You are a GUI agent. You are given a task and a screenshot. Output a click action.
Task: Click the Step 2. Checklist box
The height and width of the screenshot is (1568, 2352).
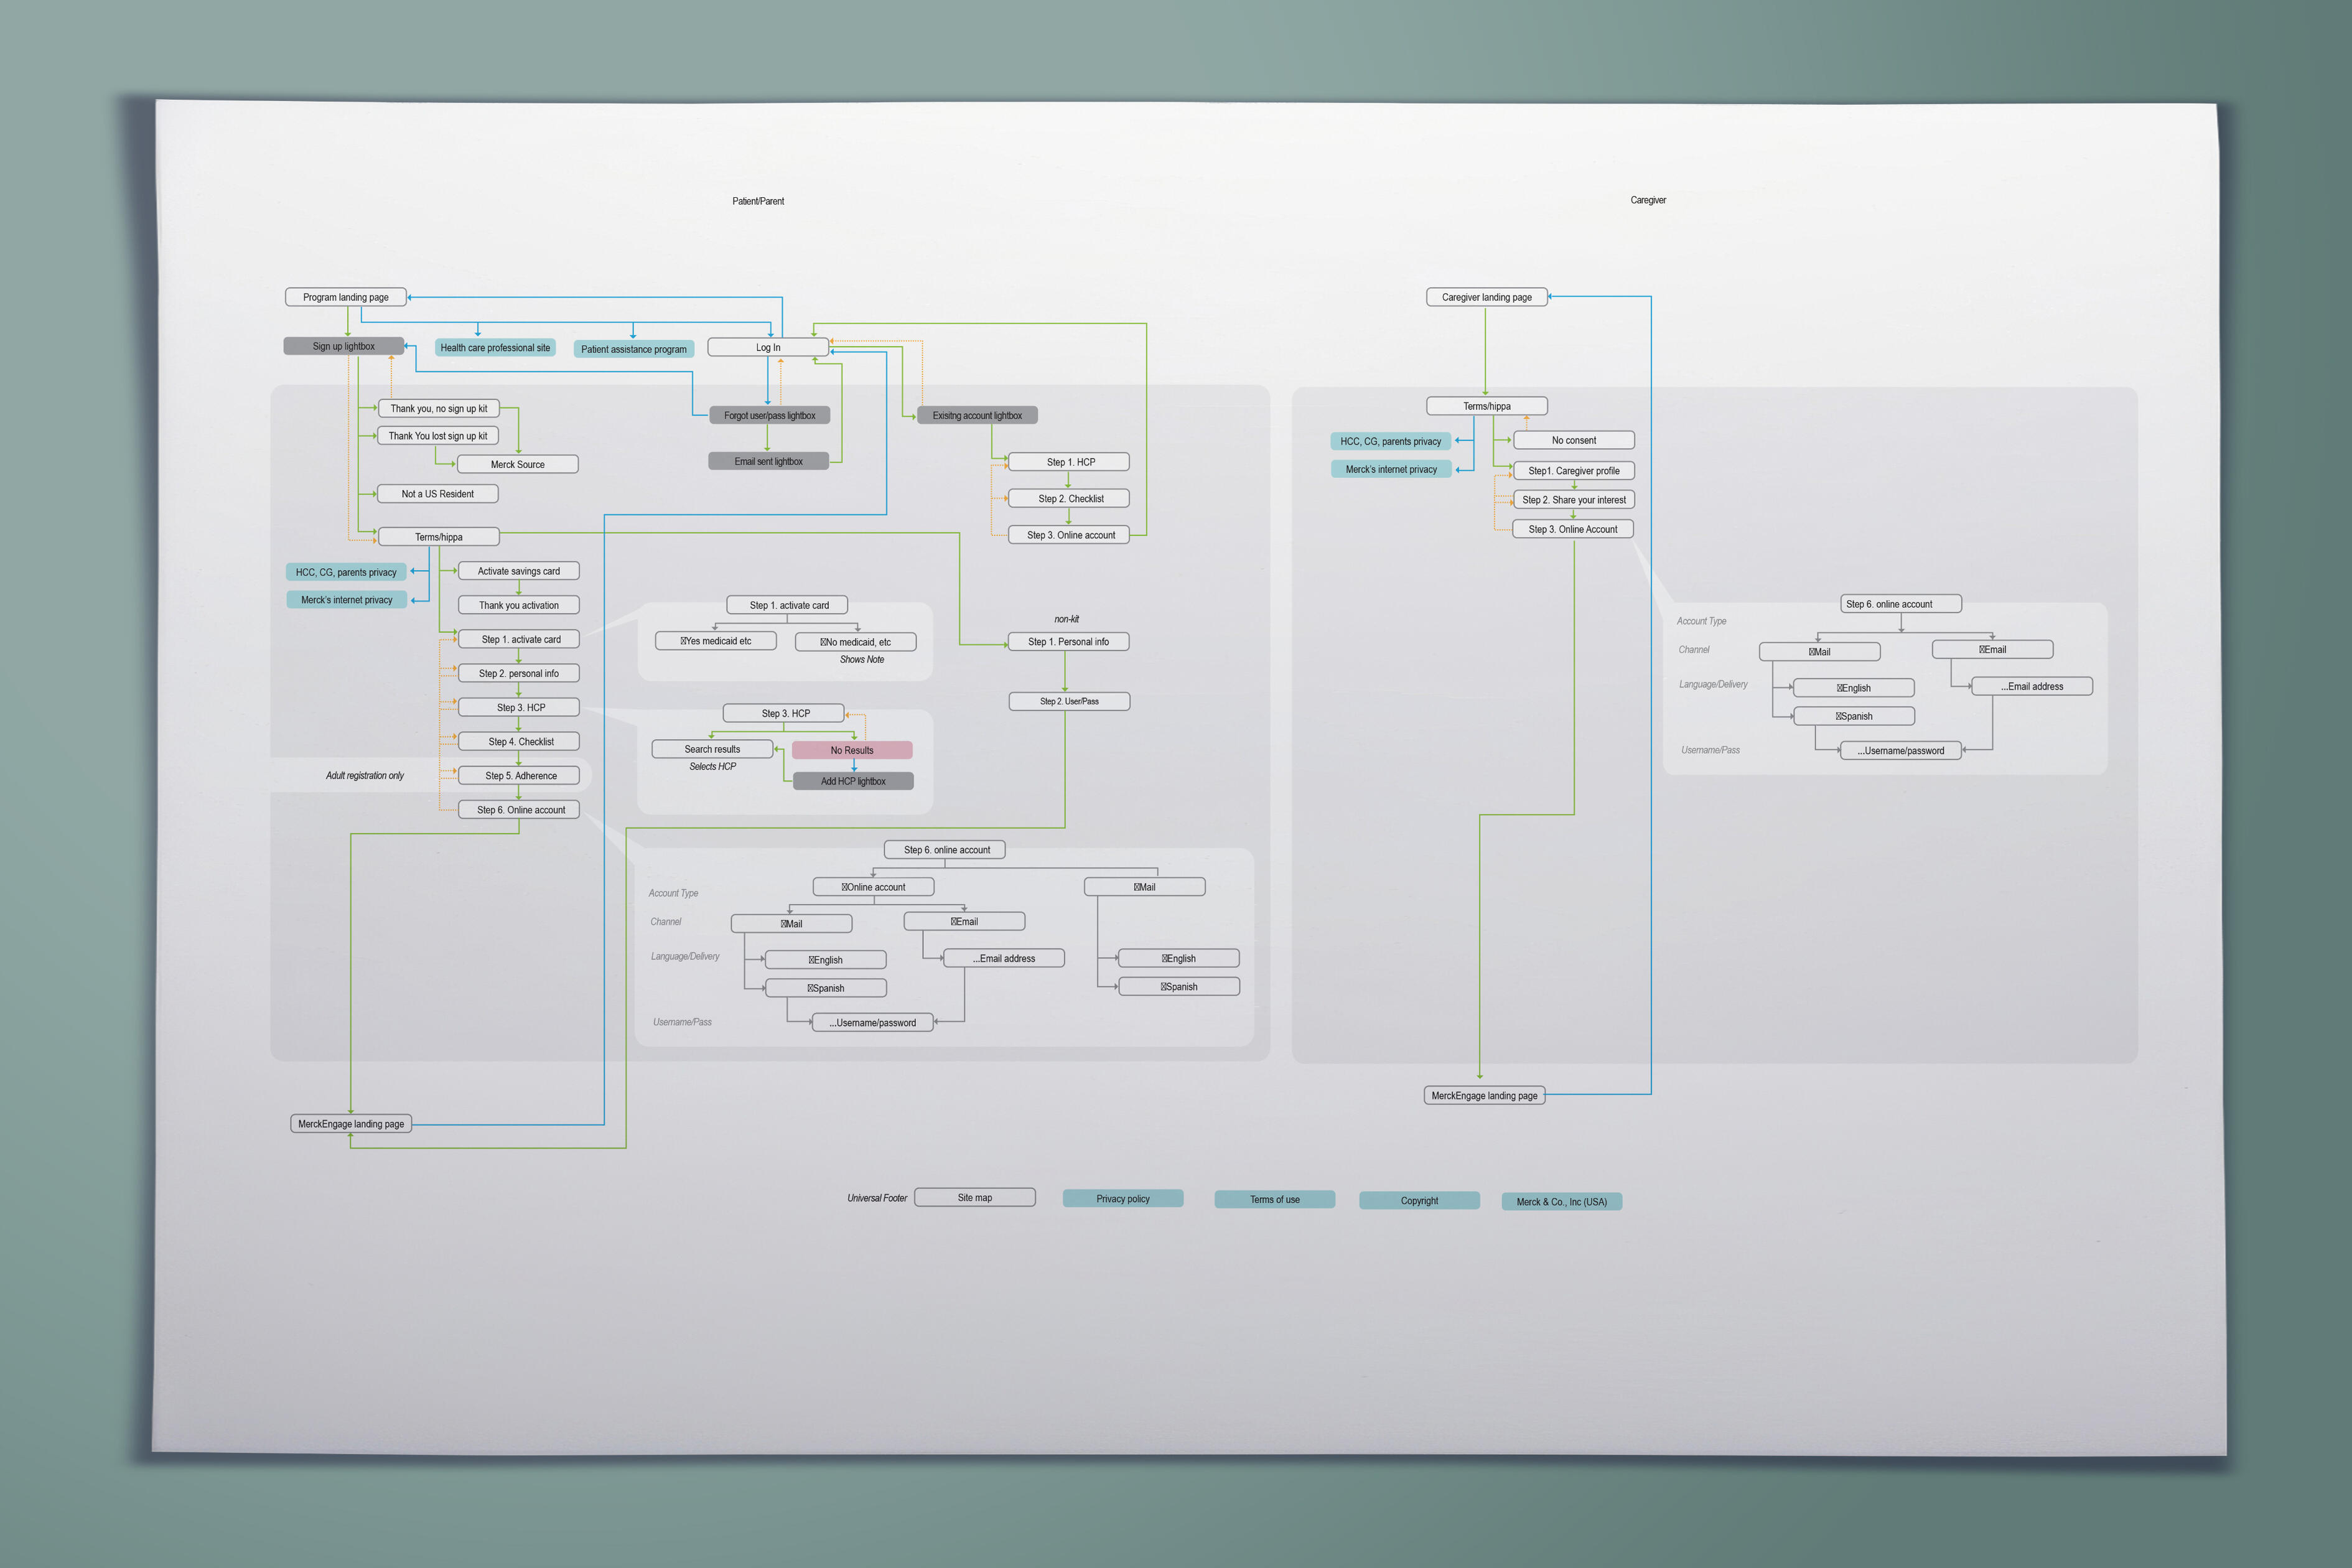click(1069, 498)
